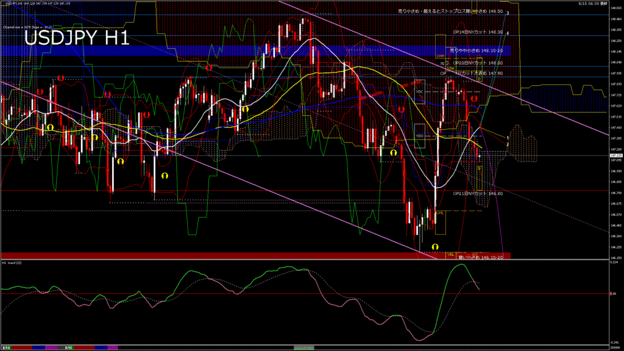
Task: Click the OP21日NYカット 146.80 level label
Action: click(478, 193)
